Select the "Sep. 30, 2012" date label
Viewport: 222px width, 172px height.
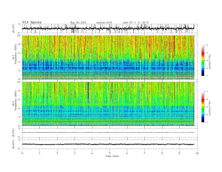click(x=78, y=22)
